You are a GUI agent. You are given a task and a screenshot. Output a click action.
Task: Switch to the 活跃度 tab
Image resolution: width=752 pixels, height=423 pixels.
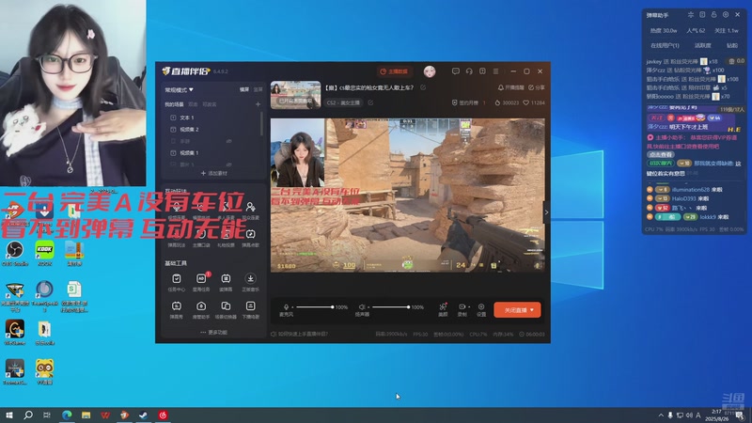(x=702, y=45)
